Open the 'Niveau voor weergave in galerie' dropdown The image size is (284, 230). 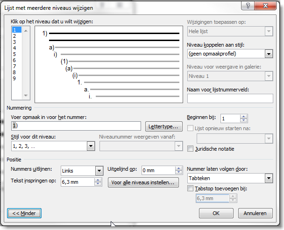[x=269, y=76]
